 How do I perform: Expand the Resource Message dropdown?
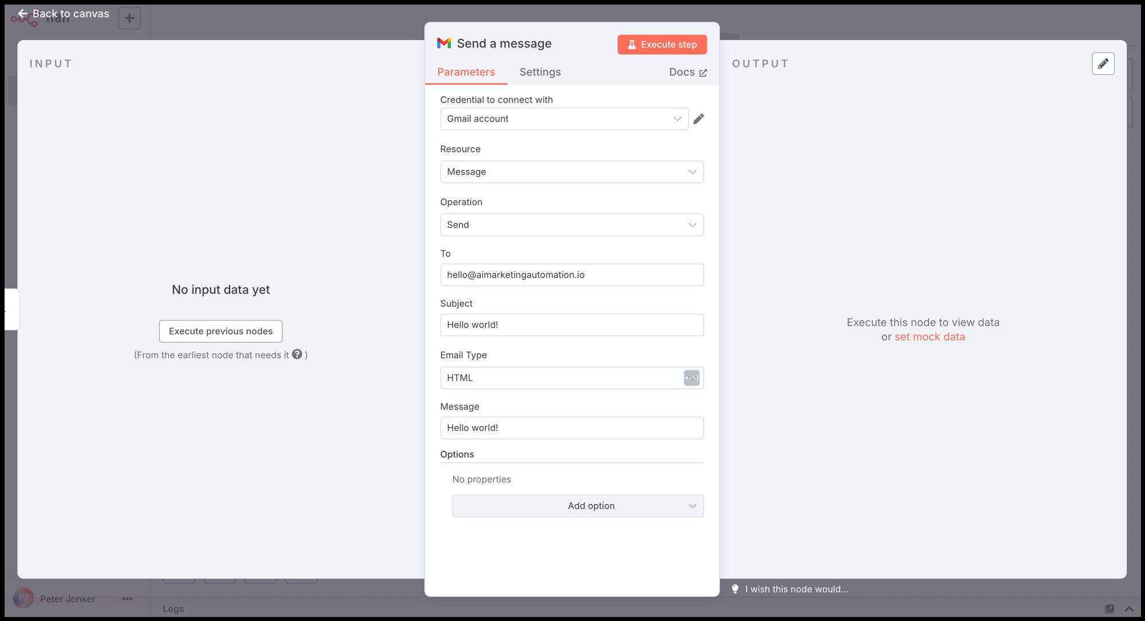[571, 172]
